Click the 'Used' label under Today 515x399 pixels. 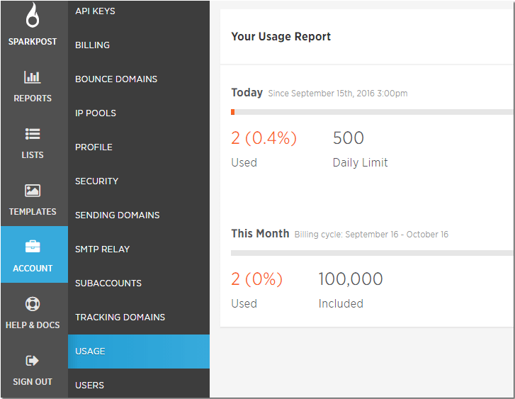tap(244, 163)
